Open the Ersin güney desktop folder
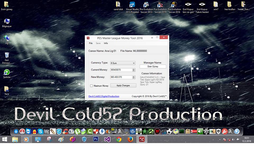This screenshot has width=254, height=149. (x=7, y=6)
